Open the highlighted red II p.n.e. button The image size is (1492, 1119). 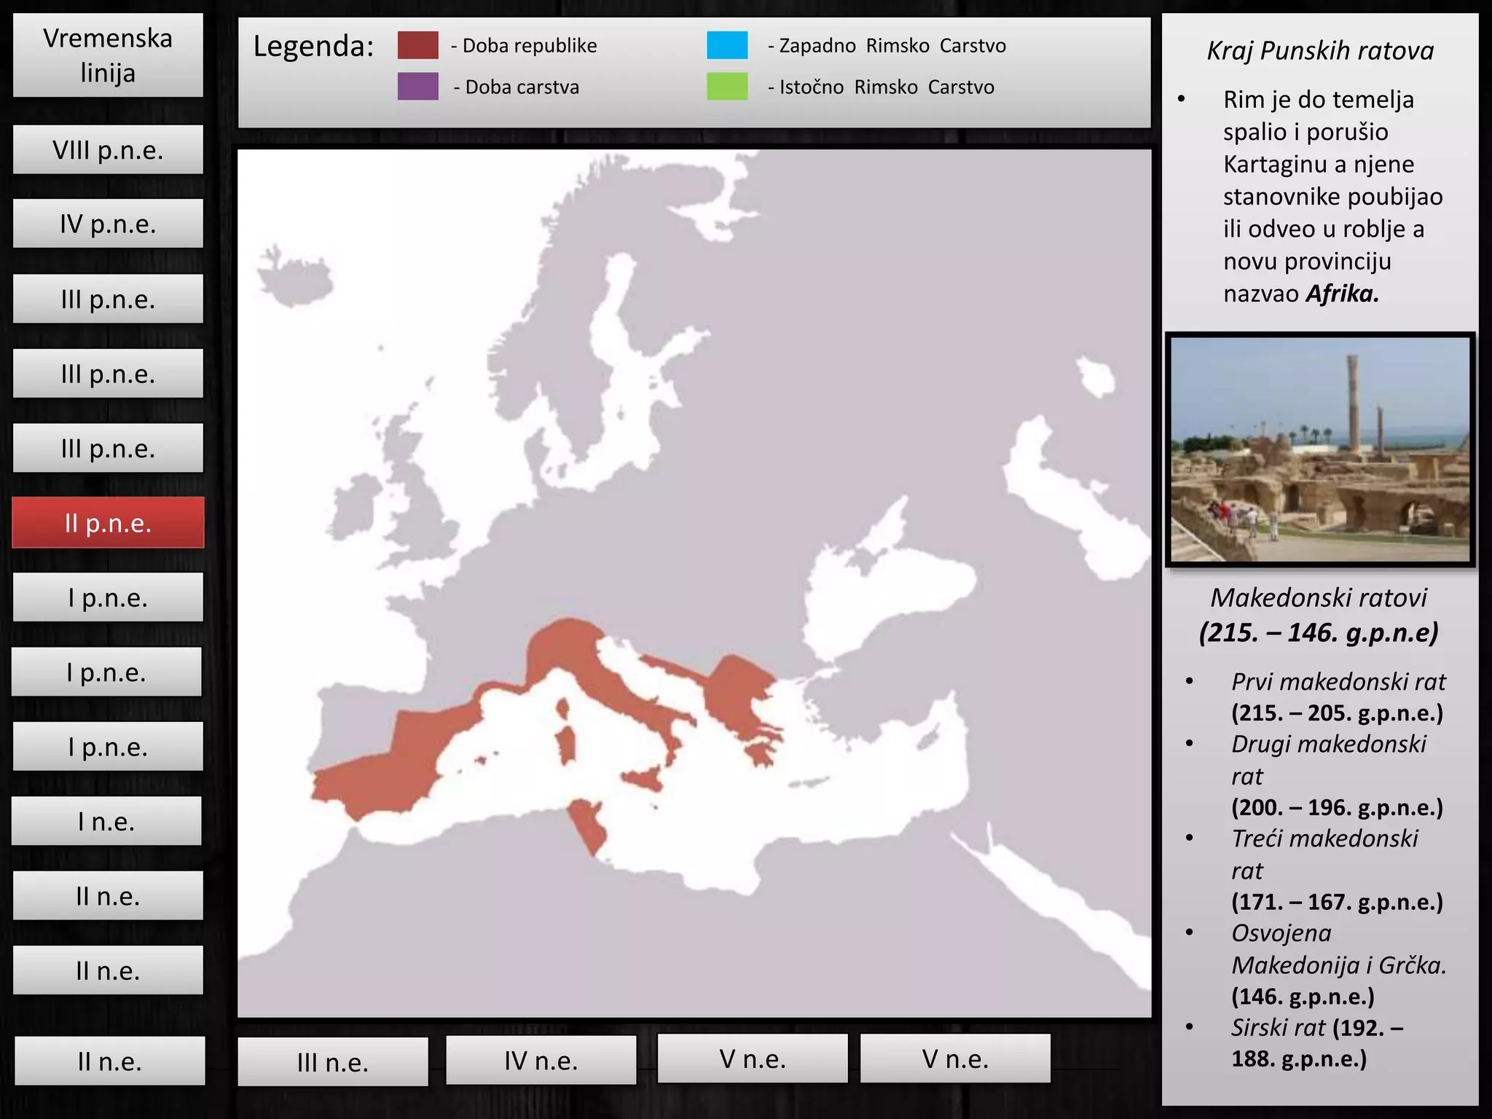108,523
